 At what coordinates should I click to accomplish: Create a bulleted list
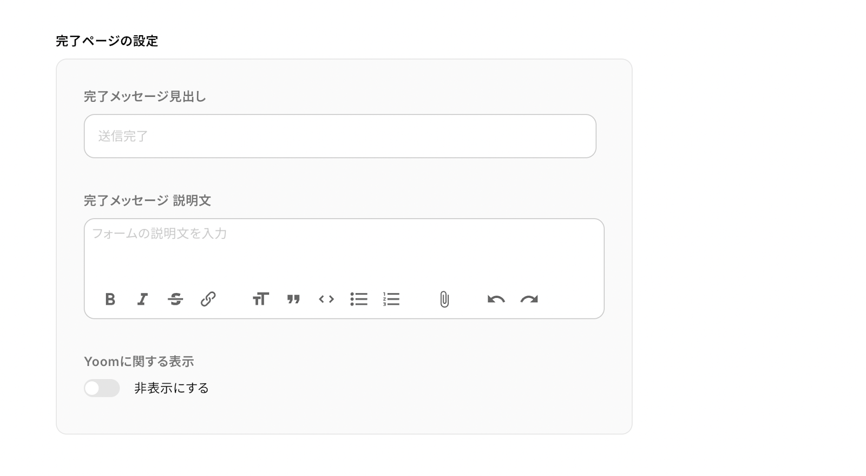pyautogui.click(x=358, y=299)
